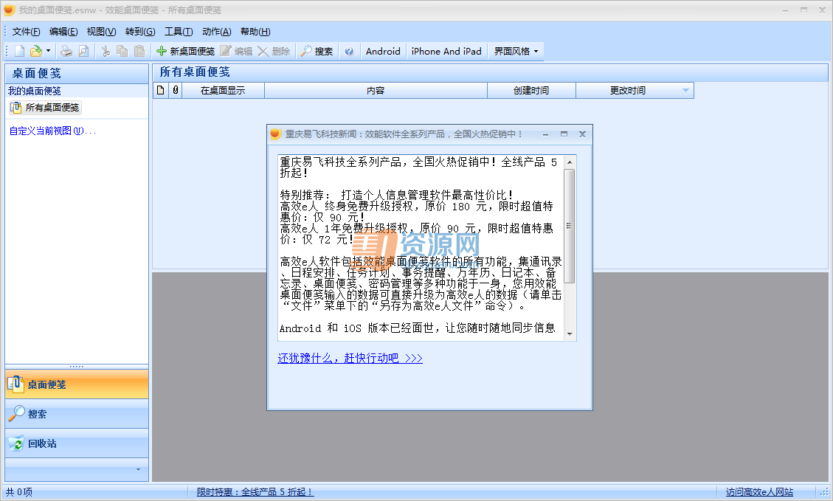Open the 文件(F) menu
This screenshot has height=501, width=833.
pyautogui.click(x=26, y=31)
